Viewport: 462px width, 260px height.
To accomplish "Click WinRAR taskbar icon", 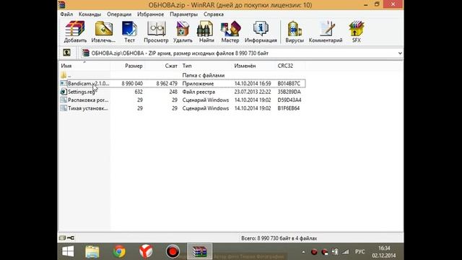I will pyautogui.click(x=199, y=251).
